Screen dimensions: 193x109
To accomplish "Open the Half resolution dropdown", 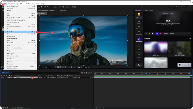I will pos(48,67).
